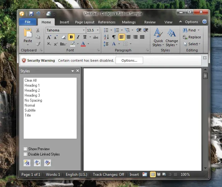Viewport: 222px width, 187px height.
Task: Switch to the Insert tab
Action: coord(64,22)
